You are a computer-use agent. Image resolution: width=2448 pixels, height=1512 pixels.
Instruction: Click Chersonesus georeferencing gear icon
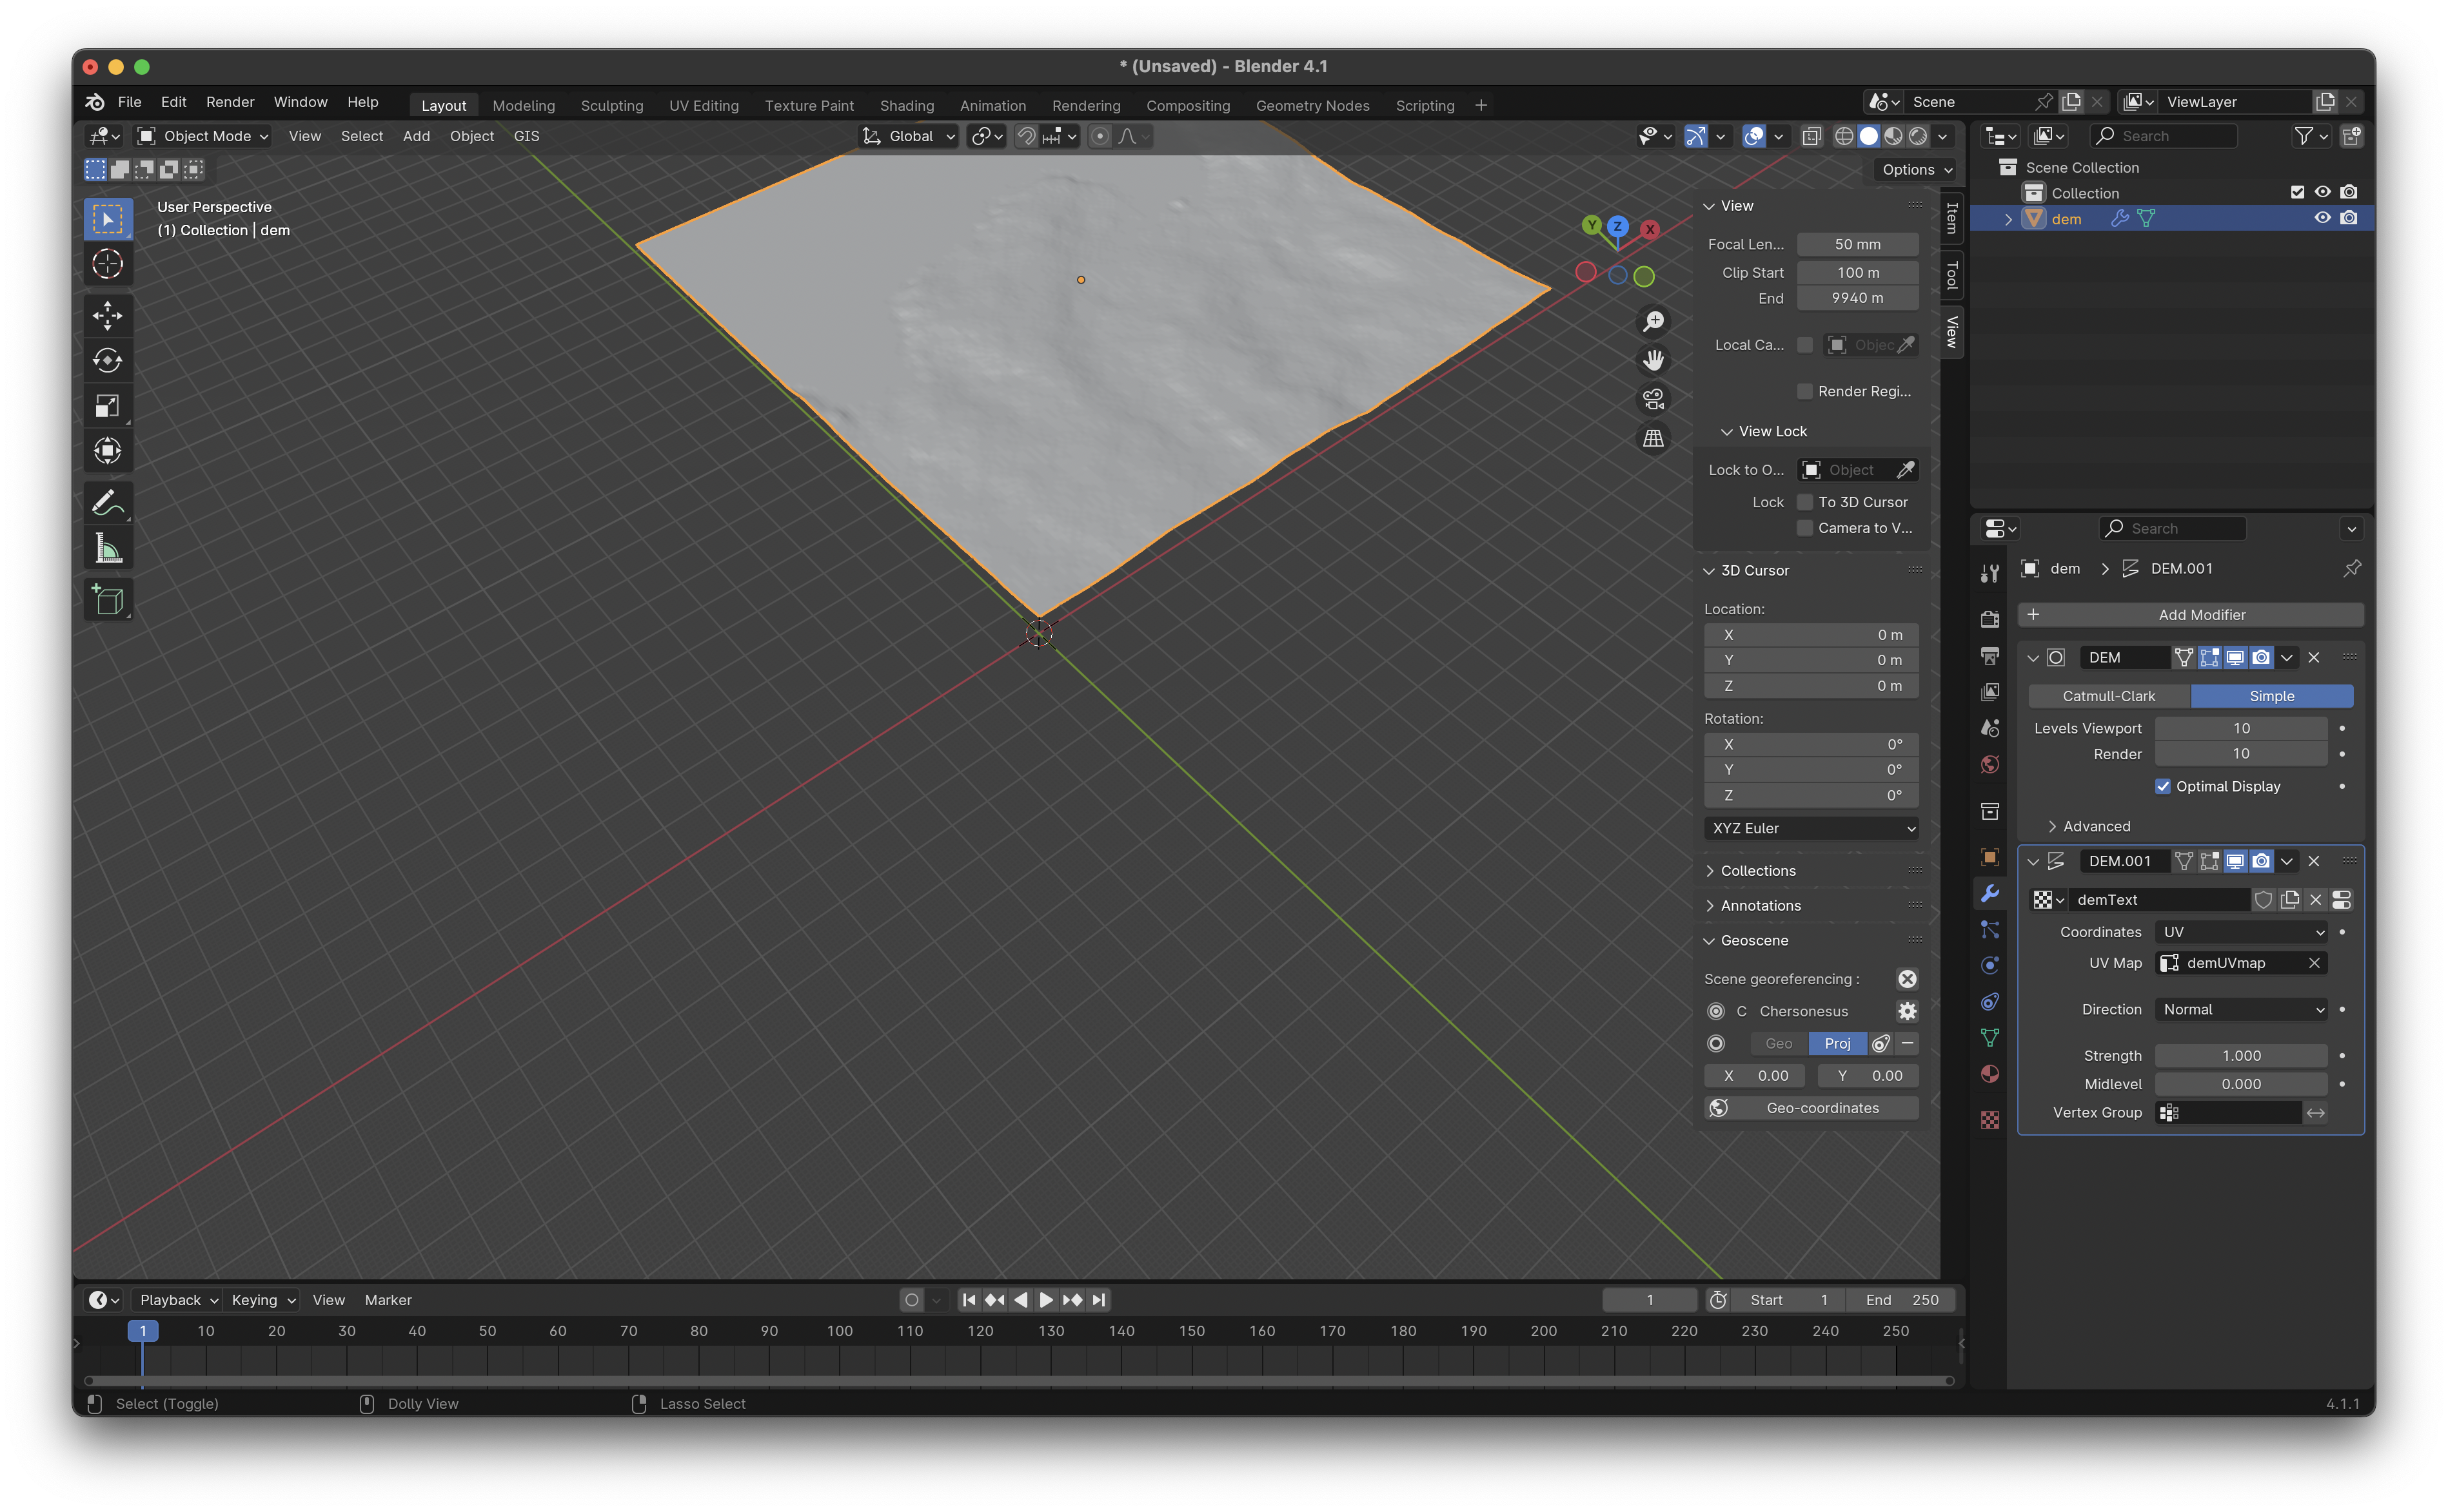click(1907, 1011)
